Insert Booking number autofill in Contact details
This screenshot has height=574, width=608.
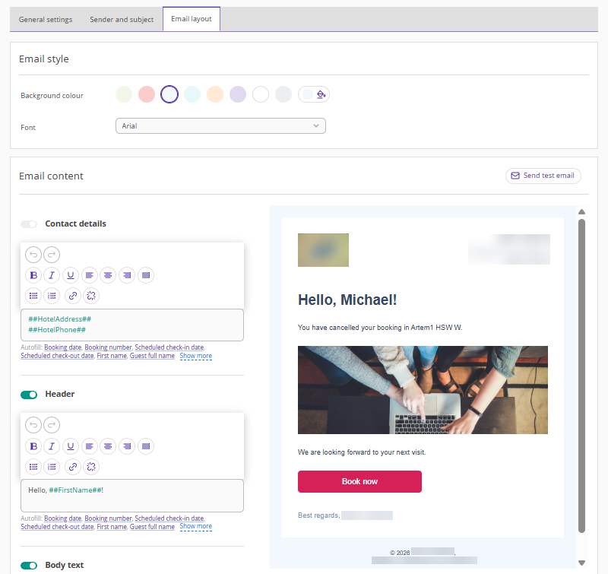108,347
